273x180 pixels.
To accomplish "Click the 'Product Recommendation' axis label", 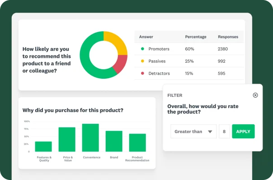I will (137, 159).
